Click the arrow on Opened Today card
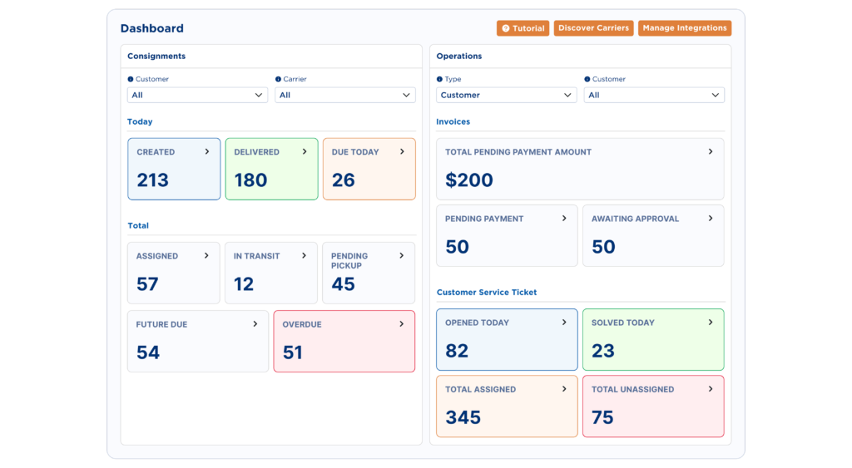 click(x=564, y=323)
